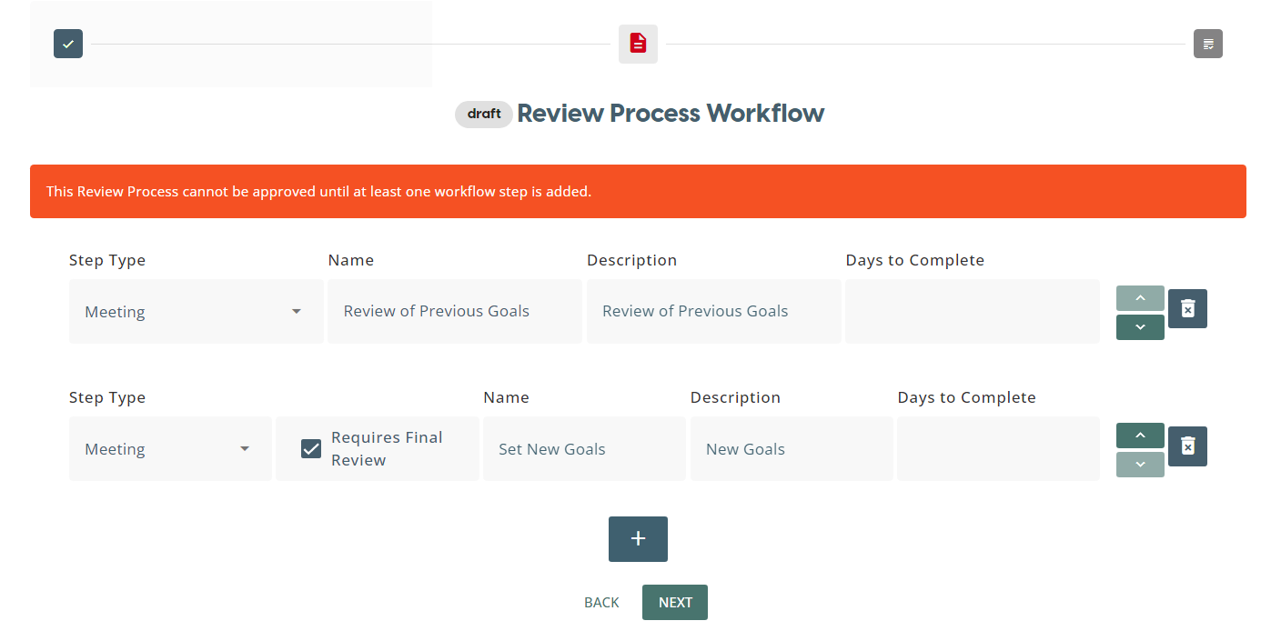Screen dimensions: 1271x641
Task: Edit the Review of Previous Goals name field
Action: point(454,311)
